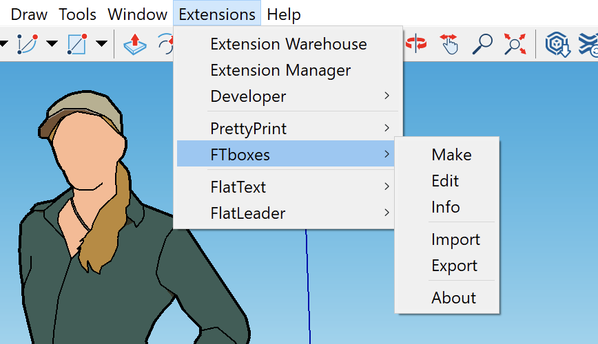This screenshot has height=344, width=598.
Task: Choose the Pan hand tool
Action: [x=449, y=44]
